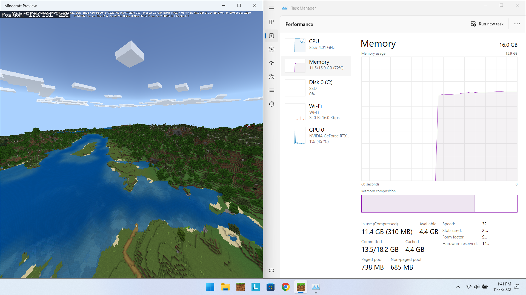Select the GPU 0 performance item
Screen dimensions: 526x295
pyautogui.click(x=316, y=135)
